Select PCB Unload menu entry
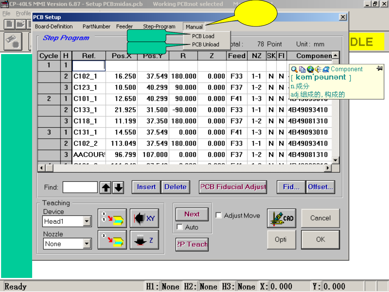389x292 pixels. click(205, 45)
